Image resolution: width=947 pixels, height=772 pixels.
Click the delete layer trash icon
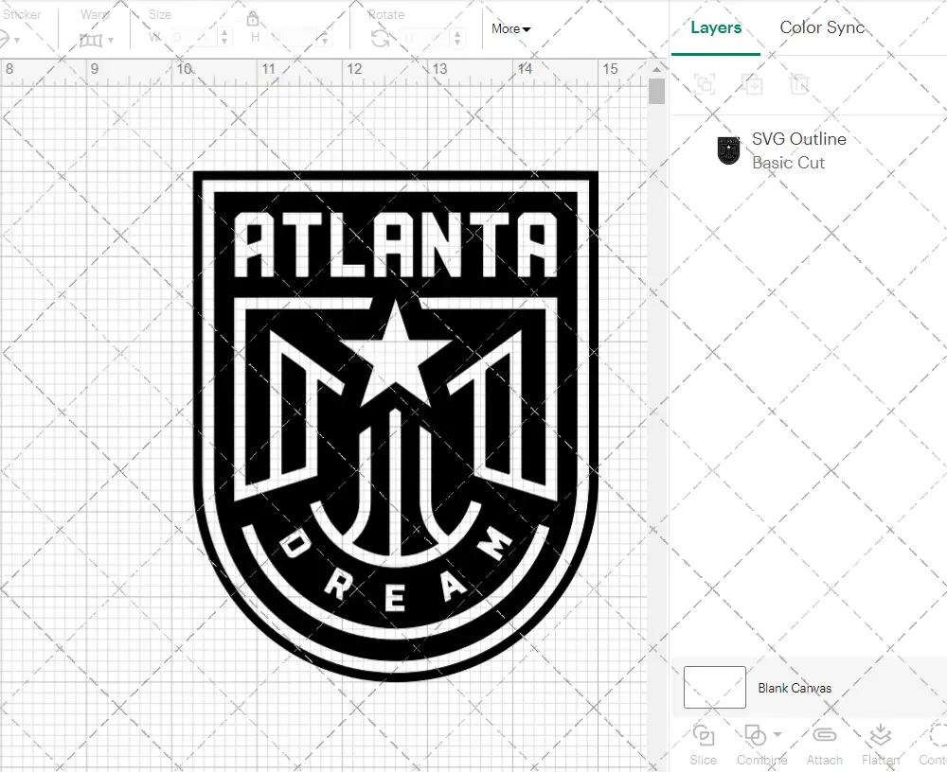click(800, 85)
